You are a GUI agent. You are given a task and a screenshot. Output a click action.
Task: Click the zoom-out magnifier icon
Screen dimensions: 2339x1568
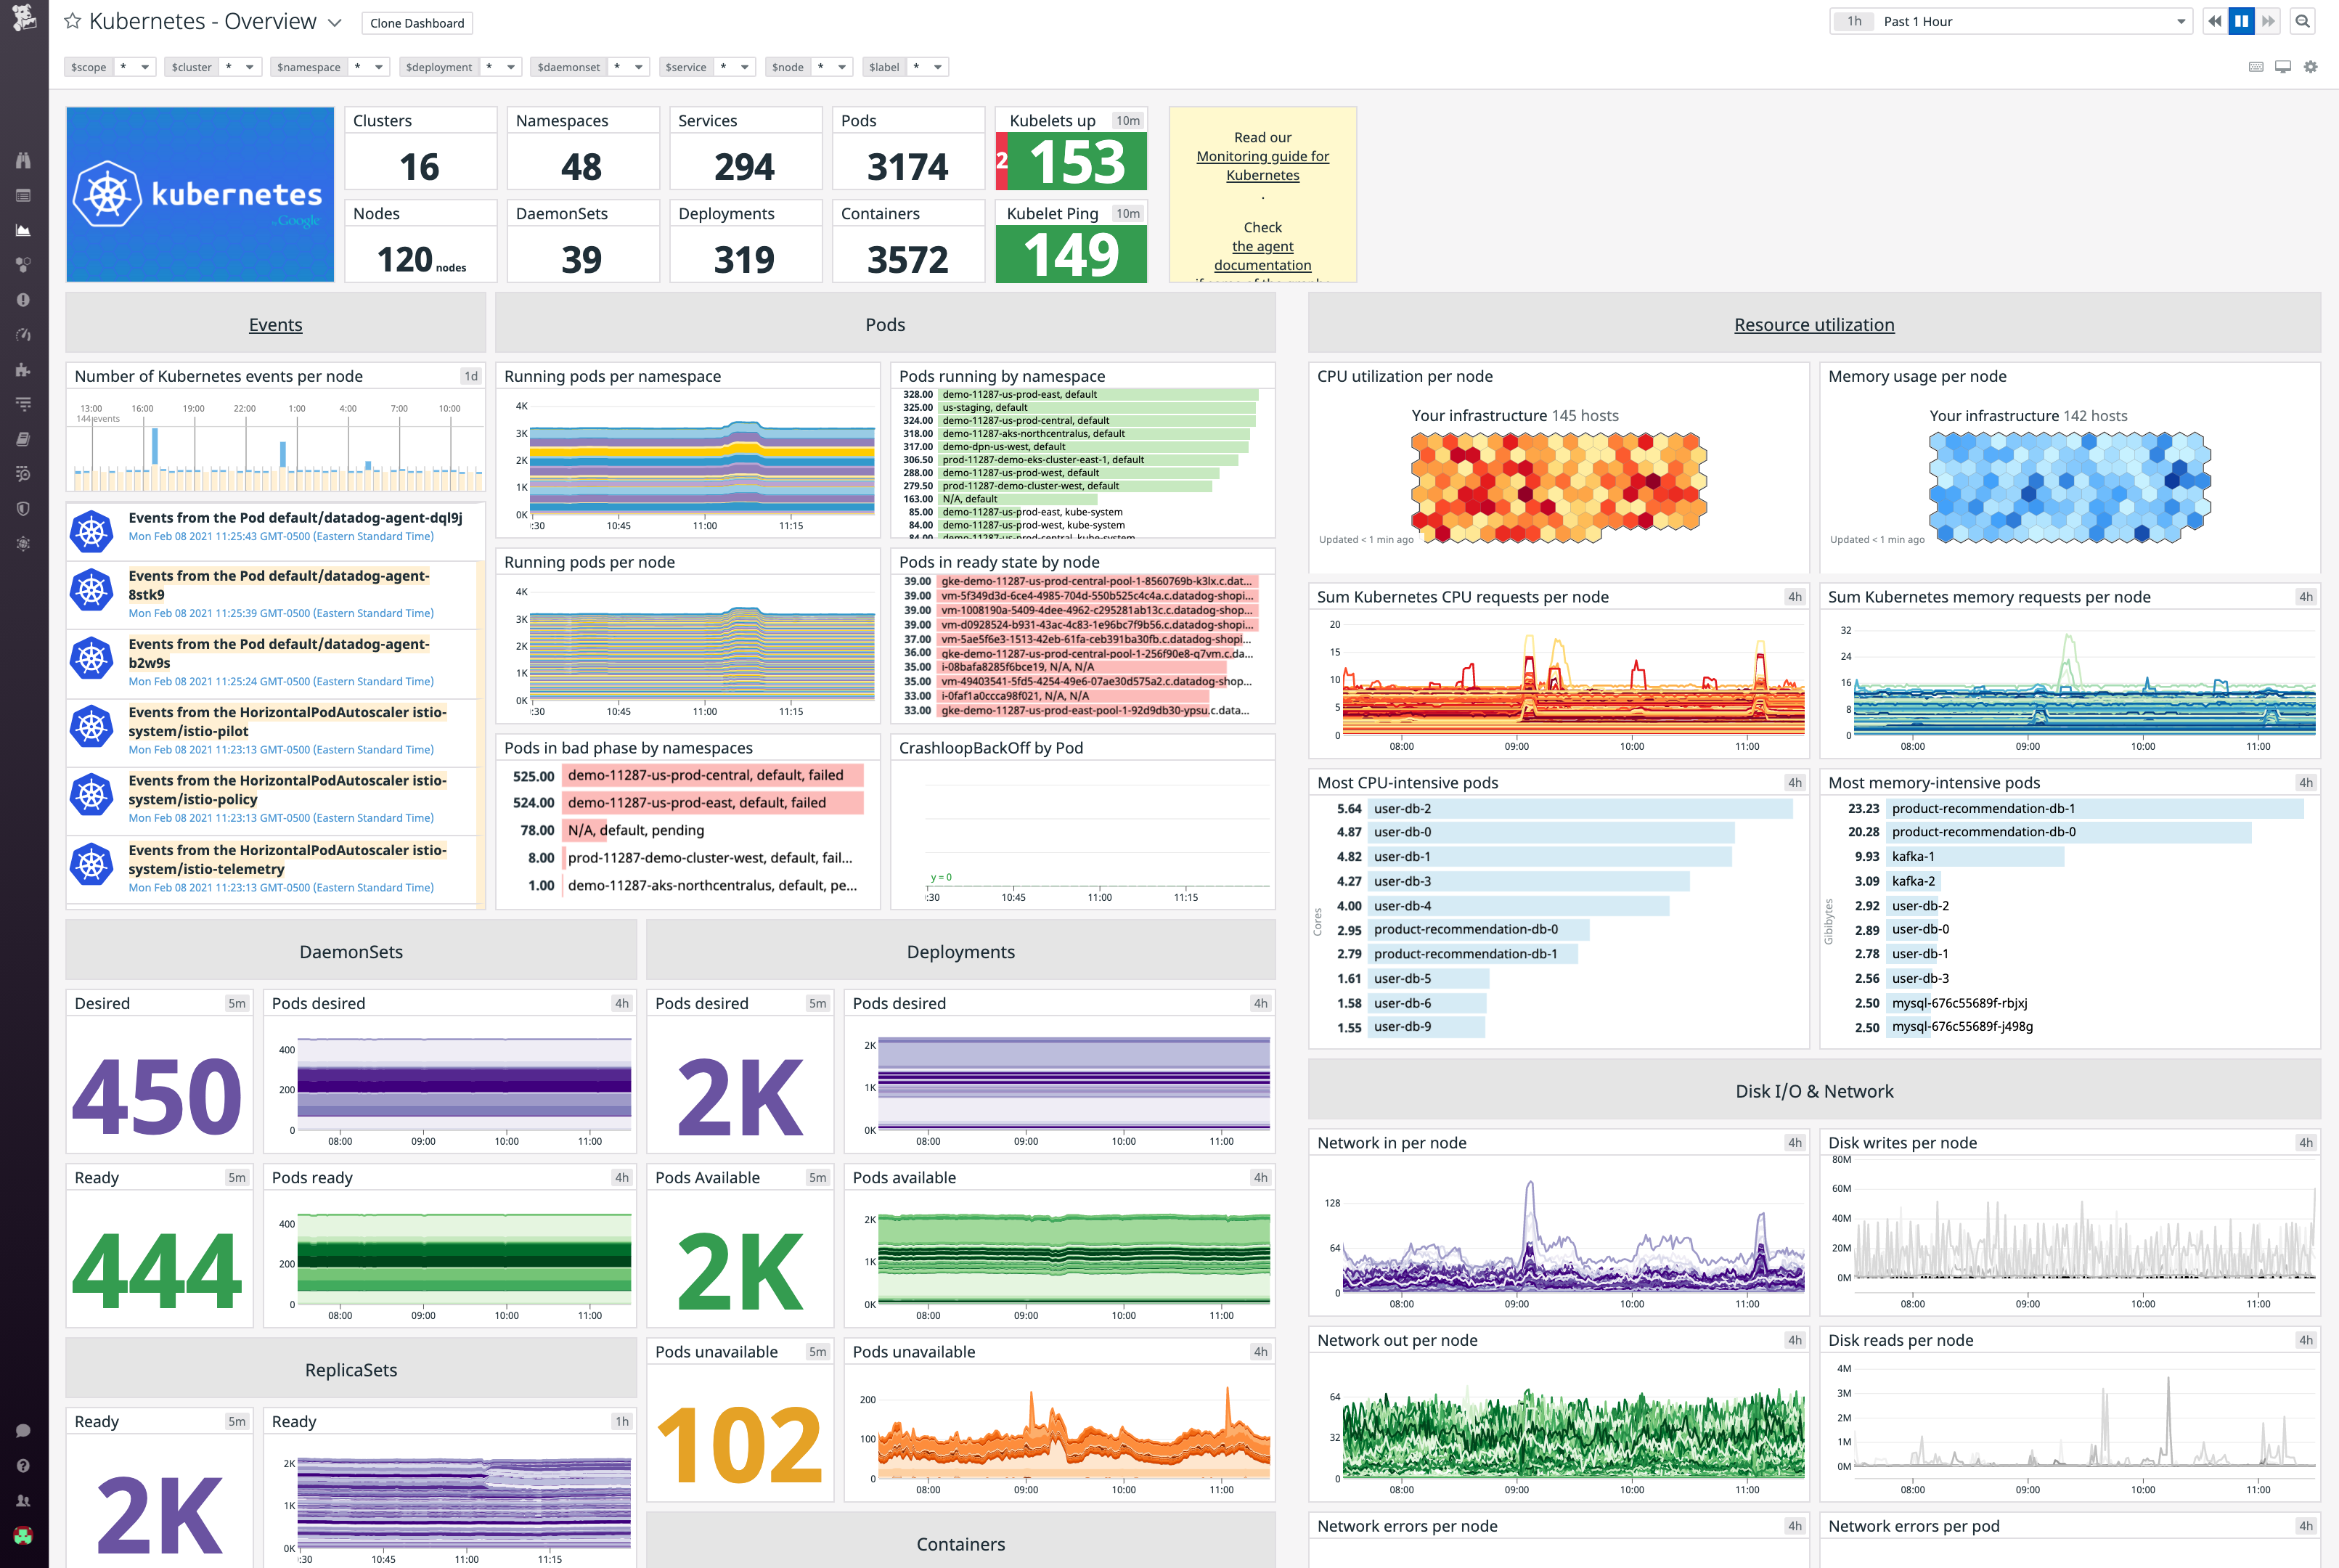coord(2302,21)
